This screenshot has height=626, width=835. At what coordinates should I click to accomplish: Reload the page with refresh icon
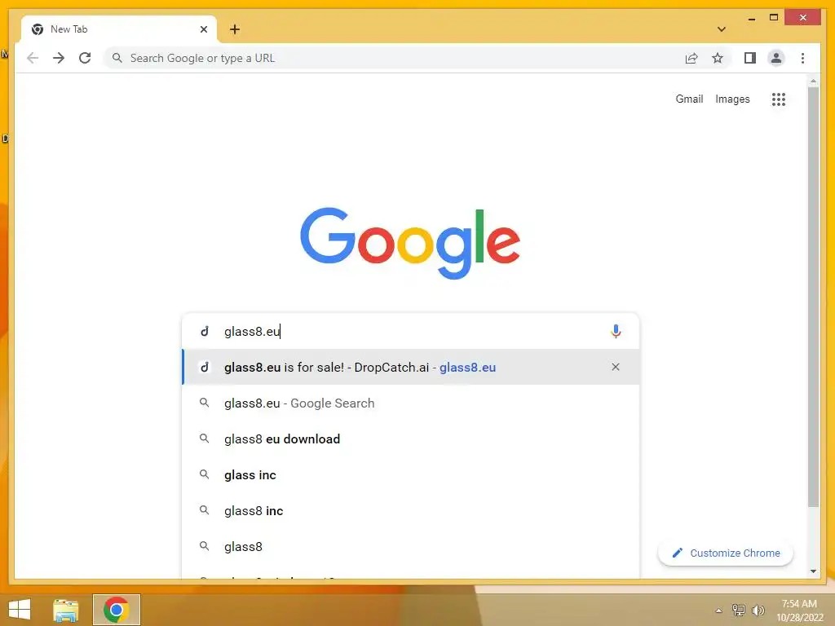(x=85, y=58)
